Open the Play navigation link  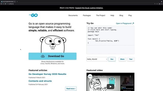click(130, 15)
